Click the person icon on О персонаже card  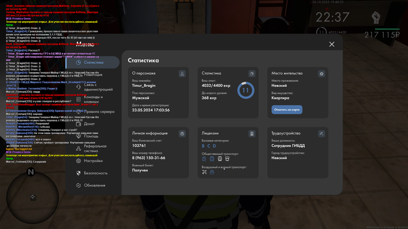click(x=182, y=74)
